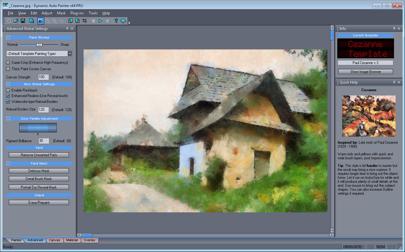Switch to the Canvas tab
The image size is (405, 252).
tap(55, 240)
